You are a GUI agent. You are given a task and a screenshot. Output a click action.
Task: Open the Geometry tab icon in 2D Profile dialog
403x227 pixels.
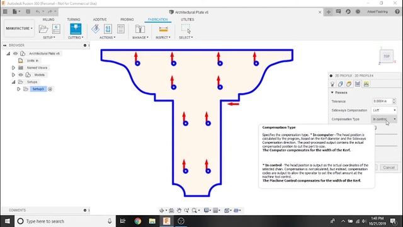tap(341, 84)
